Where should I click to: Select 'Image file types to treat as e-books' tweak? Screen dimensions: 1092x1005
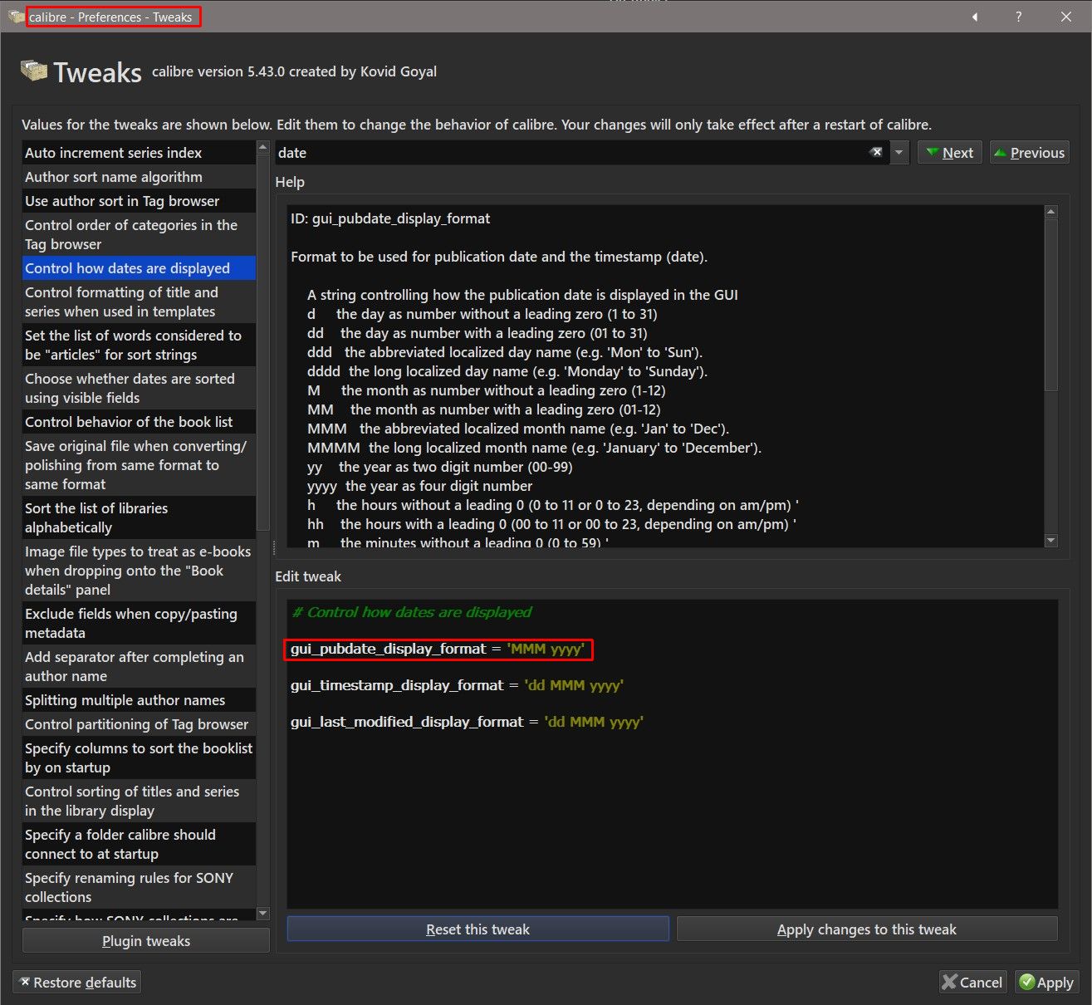[x=139, y=571]
